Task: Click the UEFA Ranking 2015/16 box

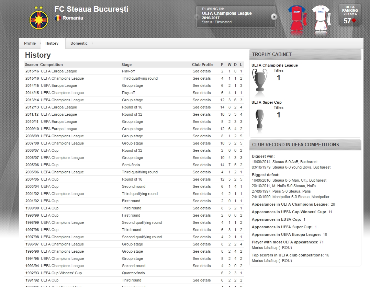Action: coord(350,15)
